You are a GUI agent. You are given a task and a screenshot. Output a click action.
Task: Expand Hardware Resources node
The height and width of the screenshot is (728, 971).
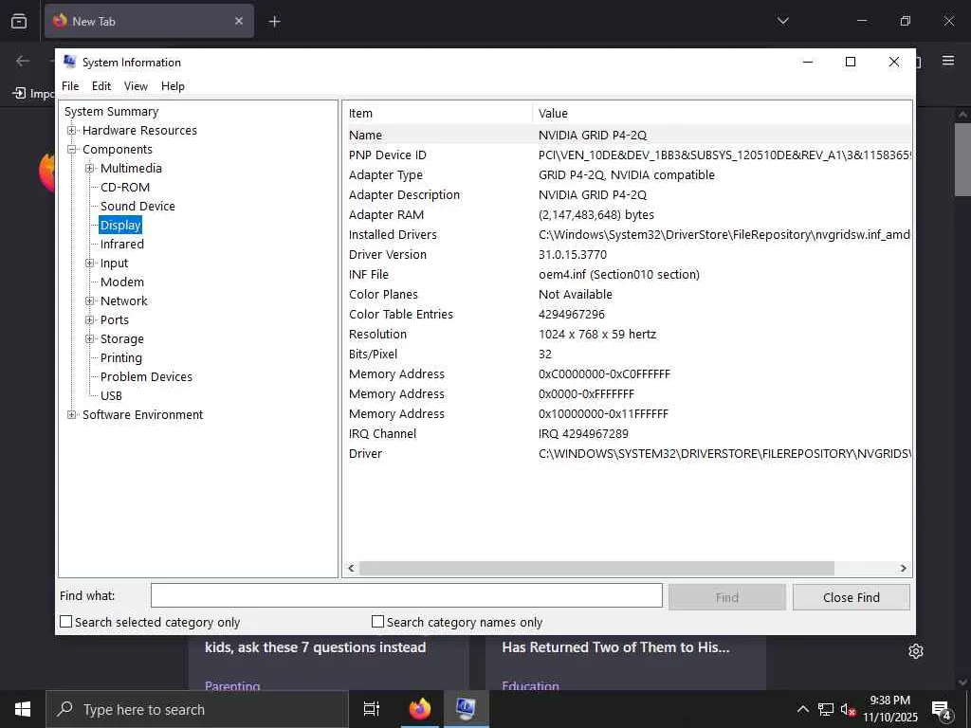click(x=72, y=131)
